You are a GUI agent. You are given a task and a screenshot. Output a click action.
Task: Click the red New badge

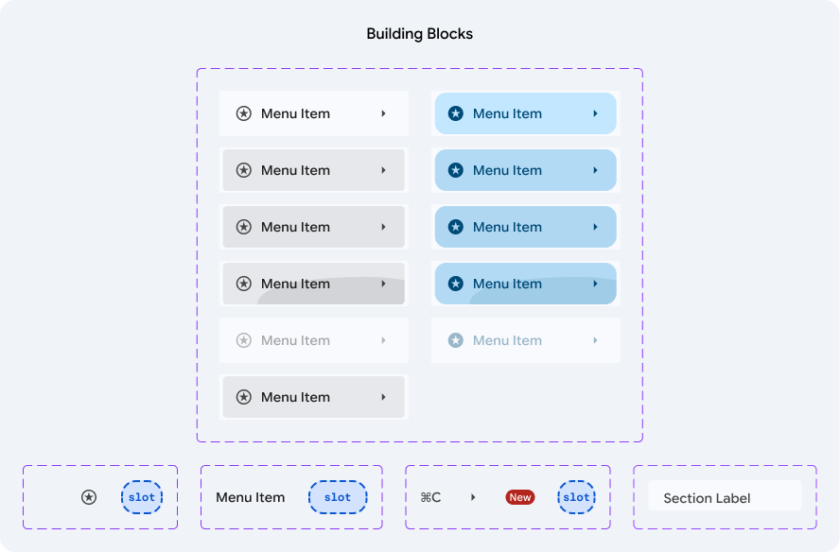click(x=519, y=497)
